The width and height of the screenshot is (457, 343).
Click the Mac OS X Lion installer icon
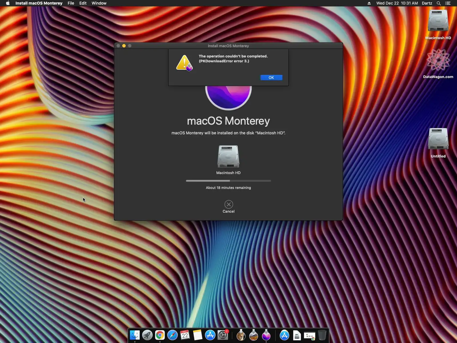(241, 335)
